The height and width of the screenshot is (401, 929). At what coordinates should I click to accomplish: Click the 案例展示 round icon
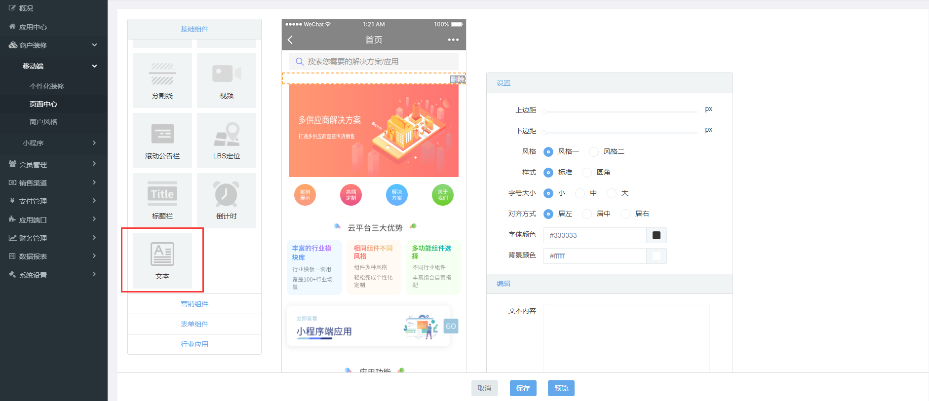click(305, 195)
